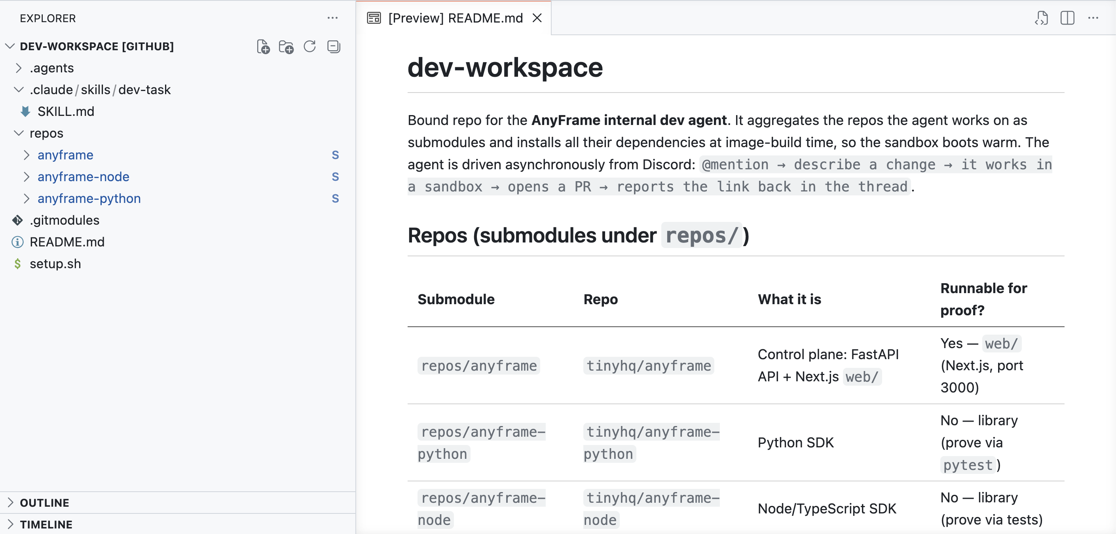This screenshot has height=534, width=1116.
Task: Click the New File icon in Explorer
Action: pos(263,46)
